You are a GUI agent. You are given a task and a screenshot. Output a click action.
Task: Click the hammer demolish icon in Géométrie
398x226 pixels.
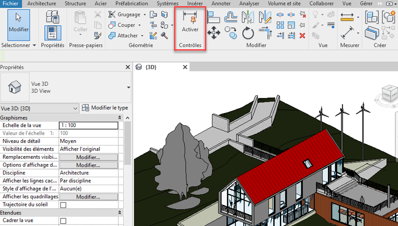[164, 35]
